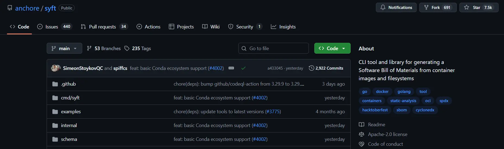Click the Notifications bell button
The height and width of the screenshot is (149, 504).
tap(396, 8)
